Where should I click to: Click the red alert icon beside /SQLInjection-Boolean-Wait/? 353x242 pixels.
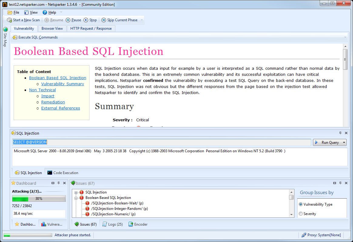87,203
